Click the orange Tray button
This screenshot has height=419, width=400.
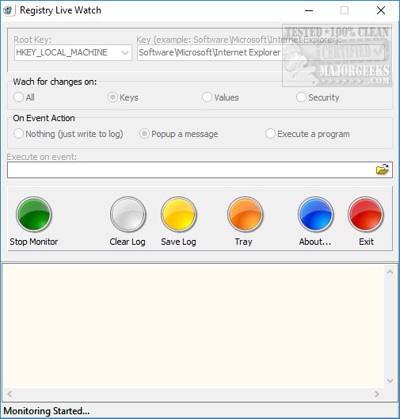(x=245, y=214)
